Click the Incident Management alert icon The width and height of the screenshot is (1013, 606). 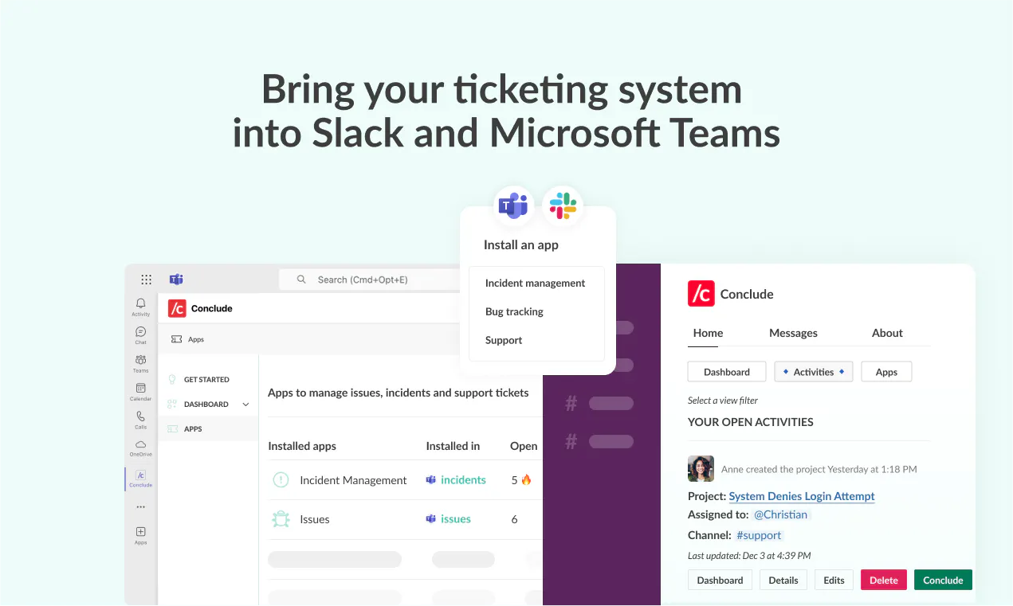point(281,480)
